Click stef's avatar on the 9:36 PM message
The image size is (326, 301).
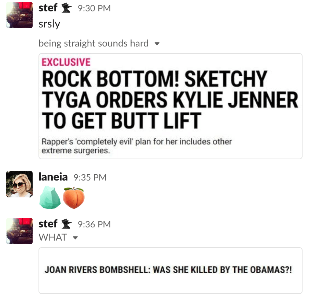pyautogui.click(x=19, y=231)
